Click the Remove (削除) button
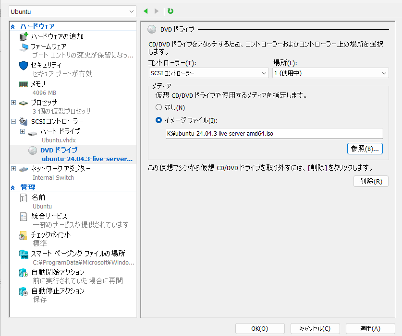The height and width of the screenshot is (336, 402). (x=370, y=181)
